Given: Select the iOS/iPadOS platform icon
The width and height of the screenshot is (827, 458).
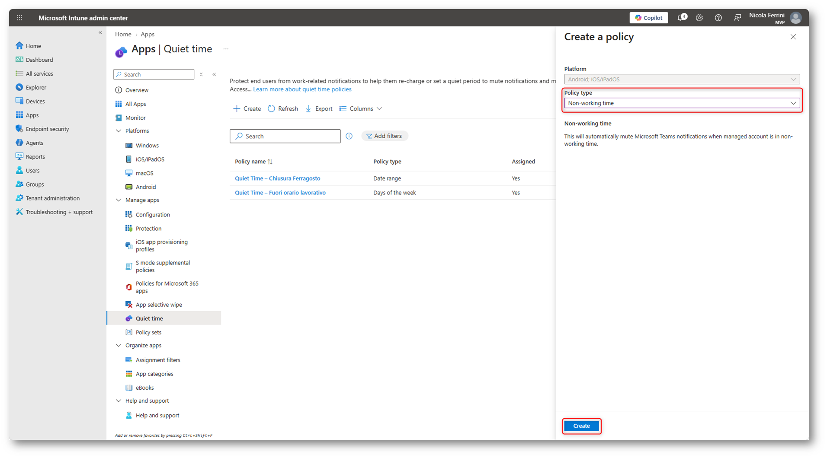Looking at the screenshot, I should pos(129,159).
